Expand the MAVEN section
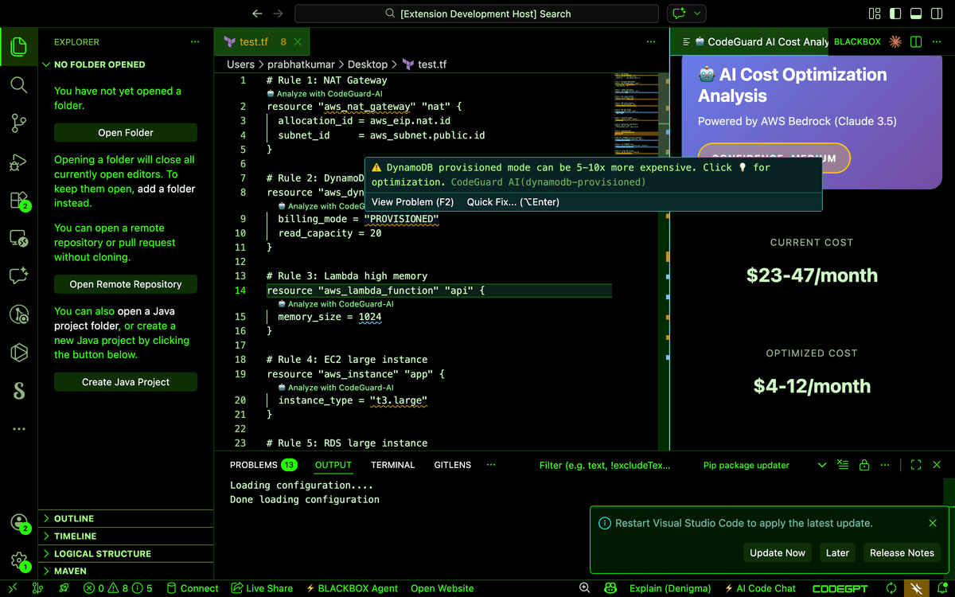This screenshot has height=597, width=955. [x=126, y=571]
